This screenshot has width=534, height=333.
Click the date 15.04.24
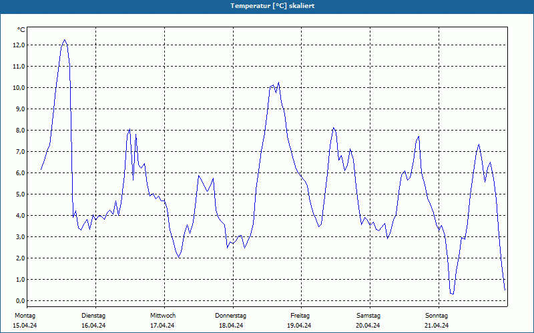click(x=25, y=326)
